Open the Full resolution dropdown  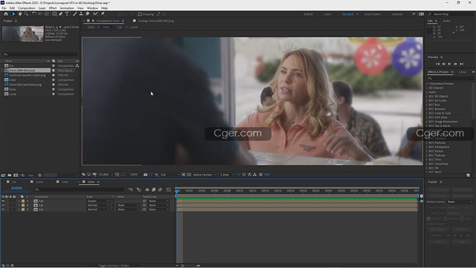click(x=170, y=175)
